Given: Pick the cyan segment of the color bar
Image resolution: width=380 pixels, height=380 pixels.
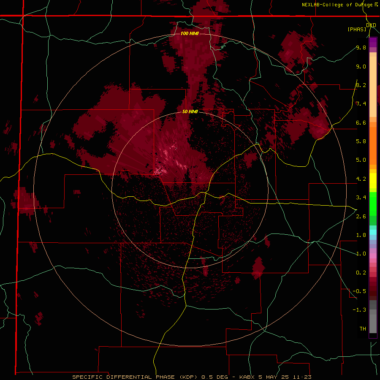Looking at the screenshot, I should 373,232.
